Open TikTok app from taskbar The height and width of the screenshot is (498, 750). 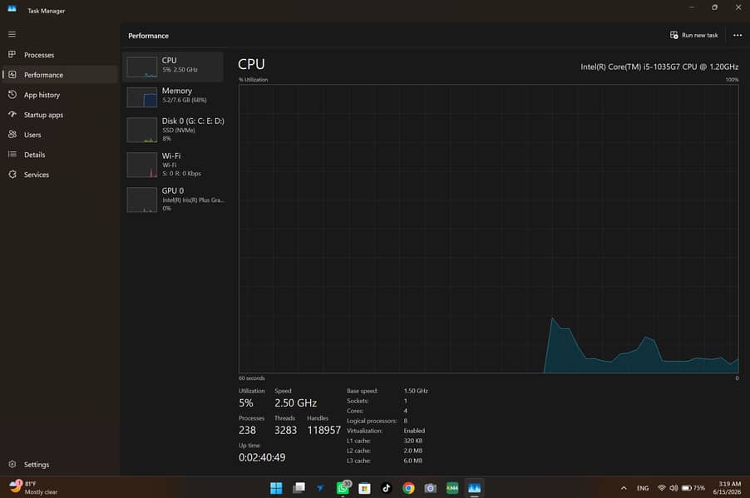(387, 488)
